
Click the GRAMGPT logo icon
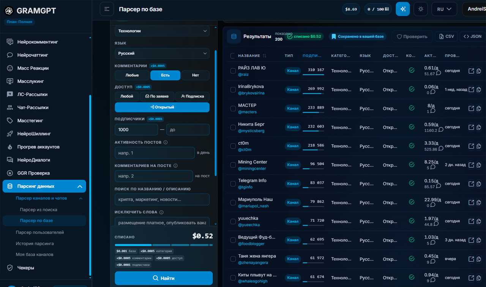(9, 11)
